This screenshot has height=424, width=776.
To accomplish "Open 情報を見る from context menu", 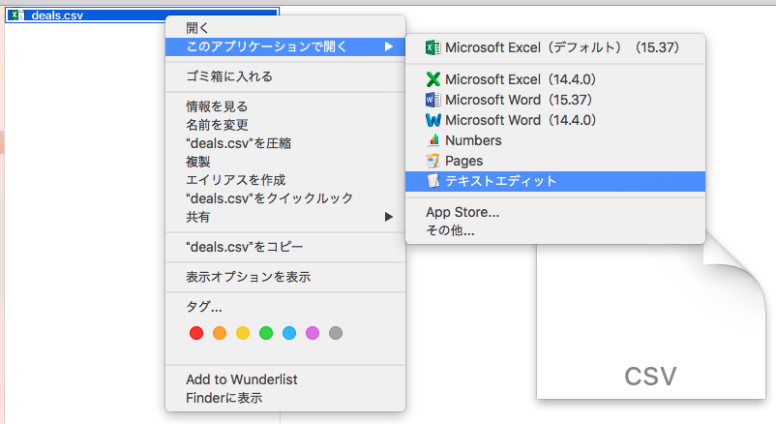I will 285,106.
